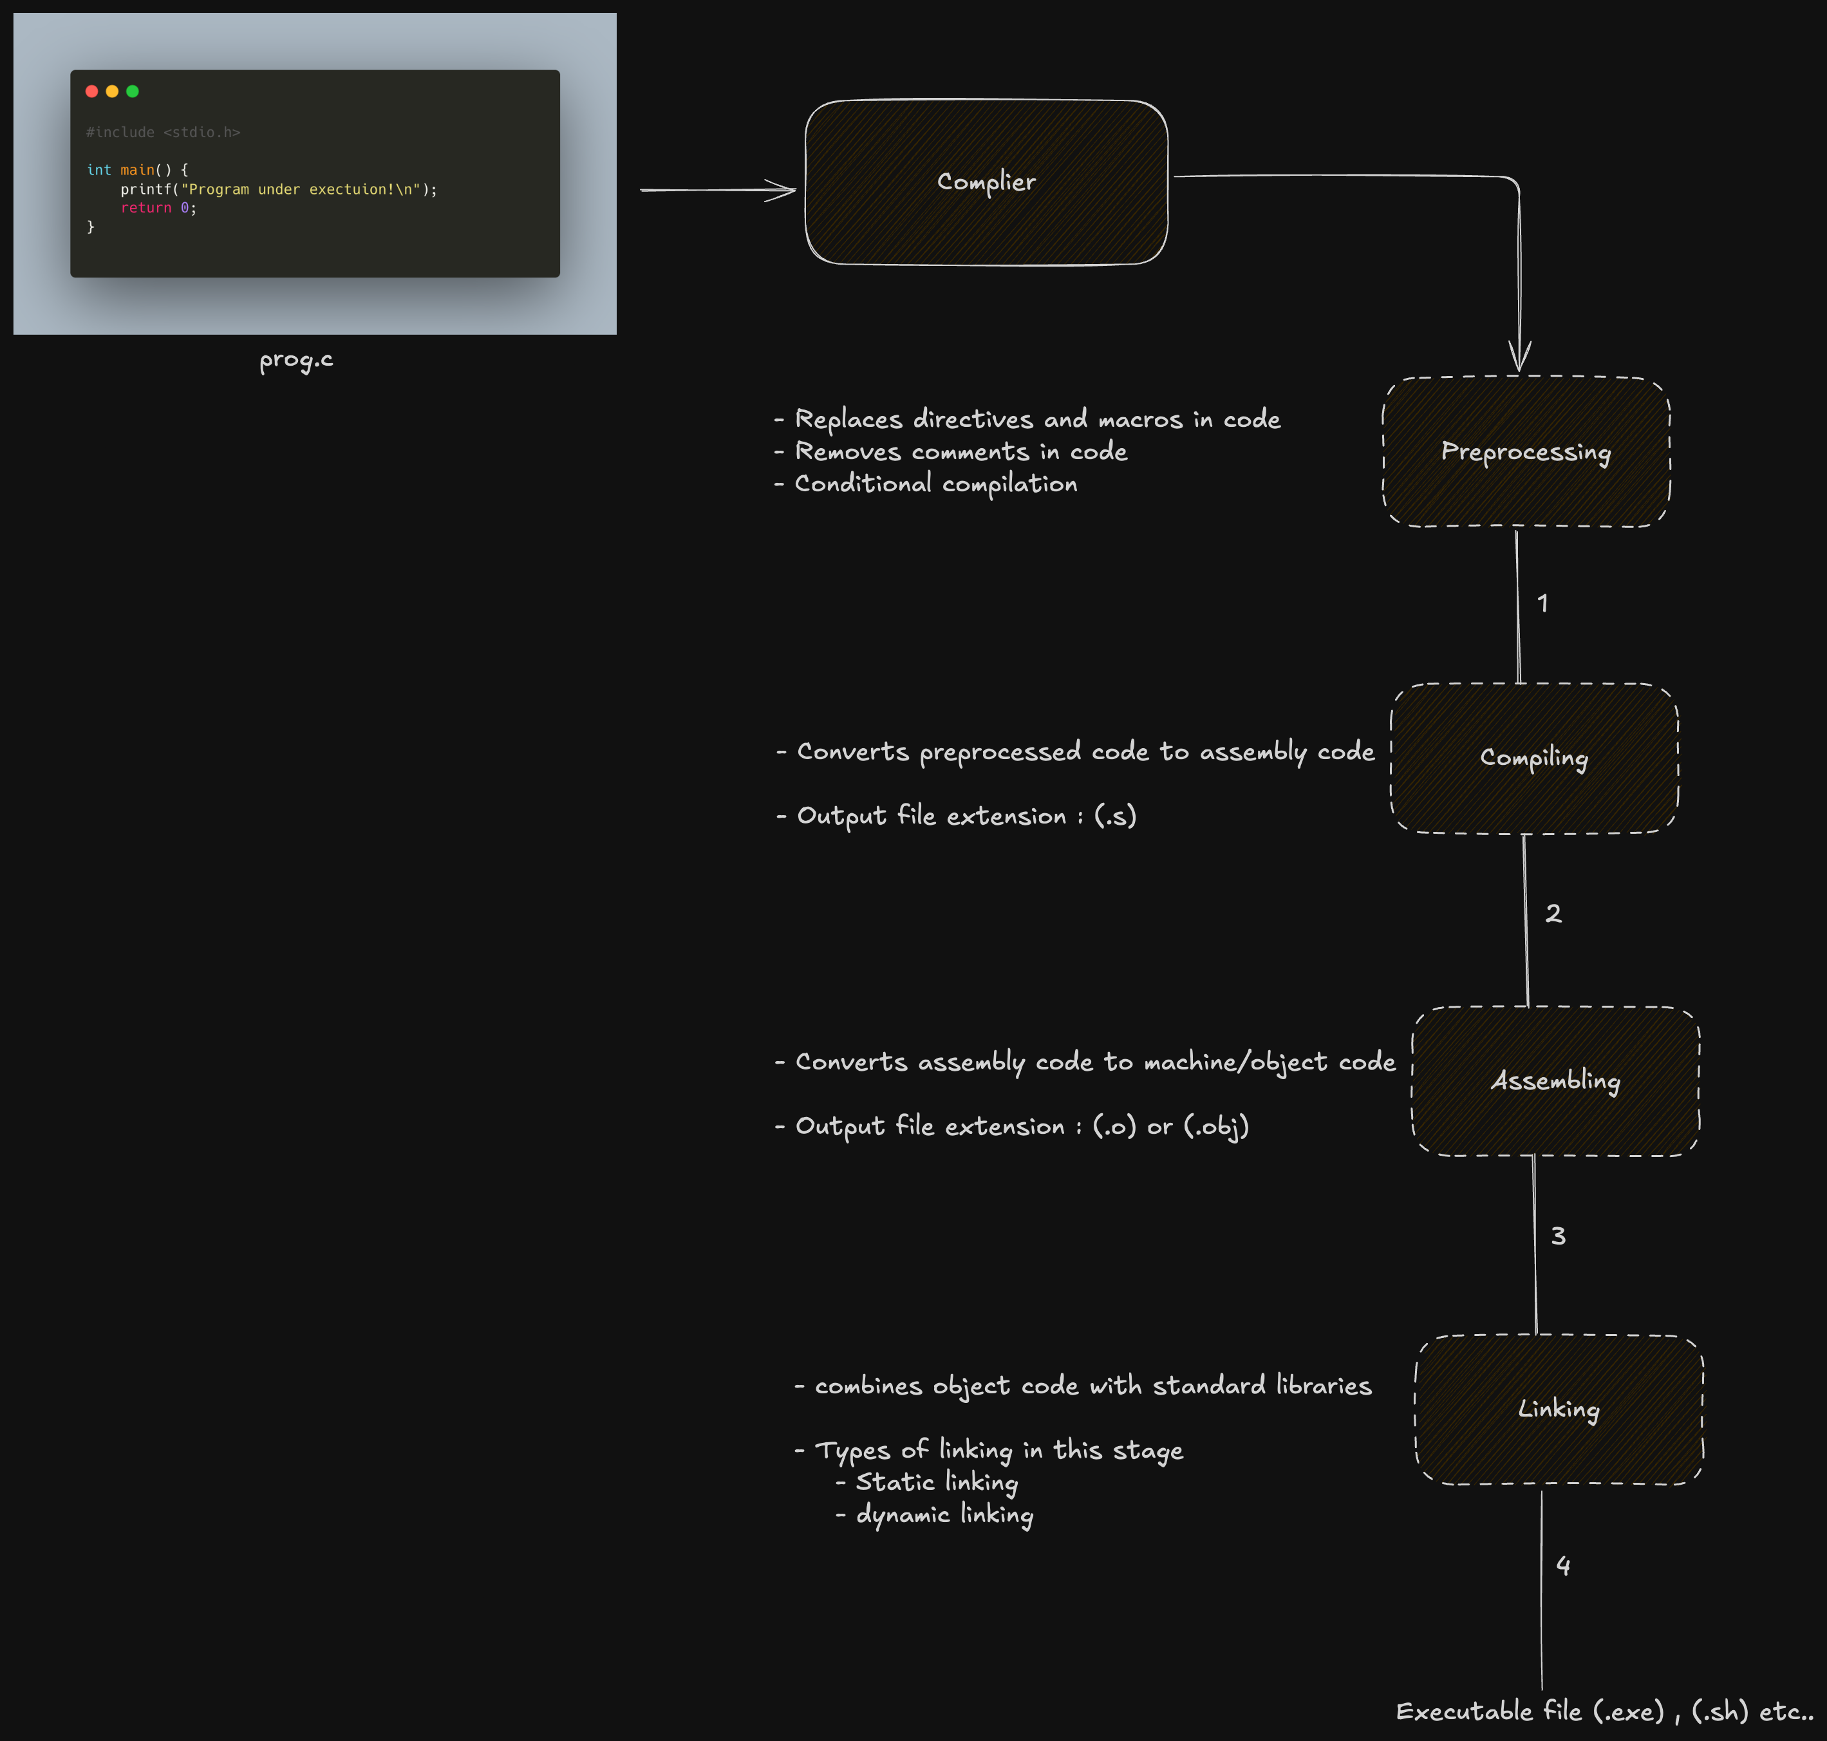Click the number 3 connector label
Viewport: 1827px width, 1741px height.
point(1558,1236)
